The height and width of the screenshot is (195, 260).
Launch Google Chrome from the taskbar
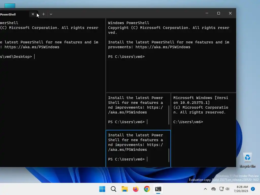click(x=147, y=189)
